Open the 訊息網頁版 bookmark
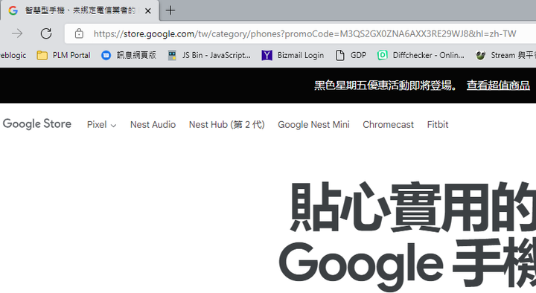This screenshot has height=293, width=536. [x=129, y=55]
